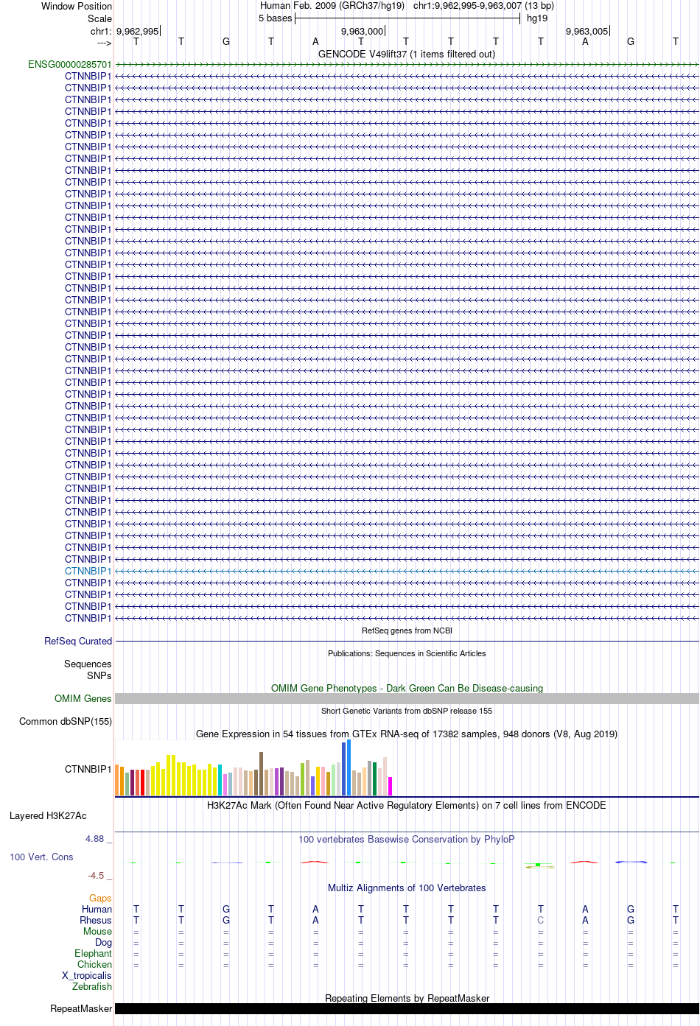Click the Layered H3K27Ac track label
The image size is (700, 1026).
tap(48, 815)
